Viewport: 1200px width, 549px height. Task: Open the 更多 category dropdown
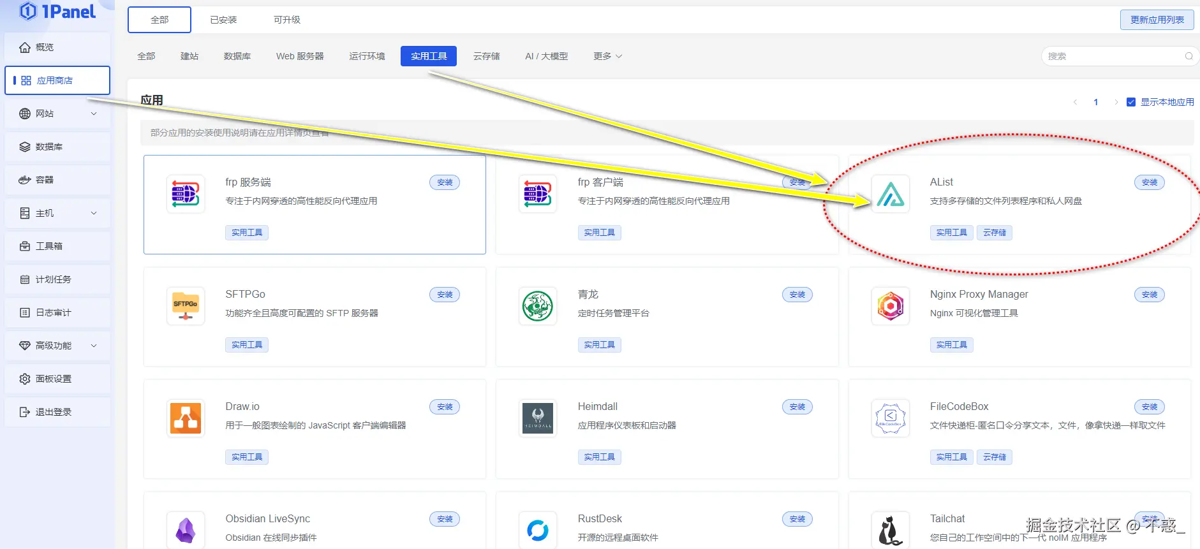click(x=607, y=56)
